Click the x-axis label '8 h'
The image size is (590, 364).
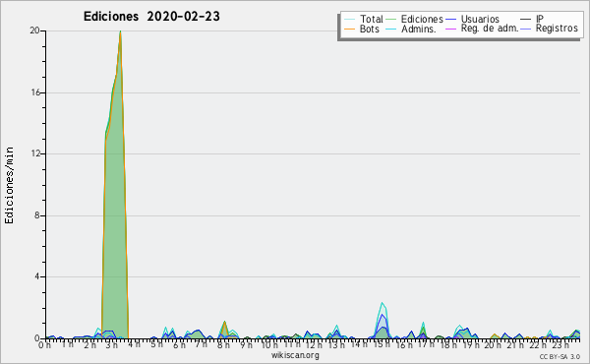(223, 344)
